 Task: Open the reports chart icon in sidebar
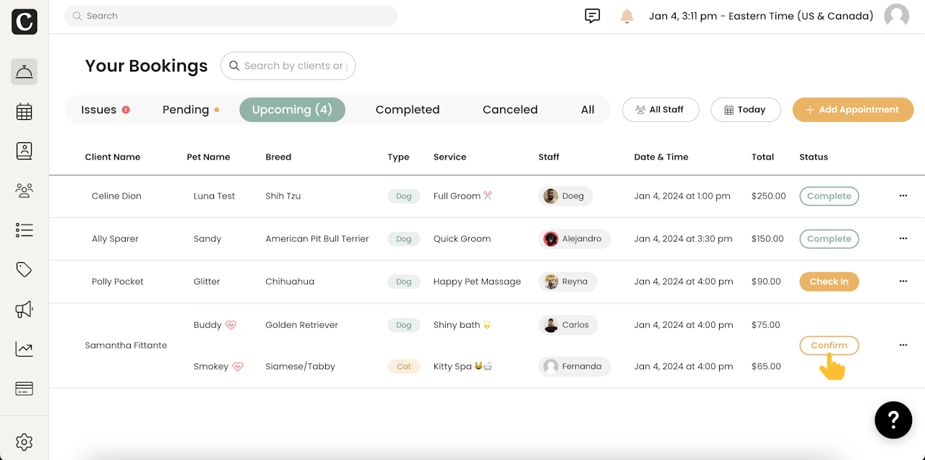point(24,350)
